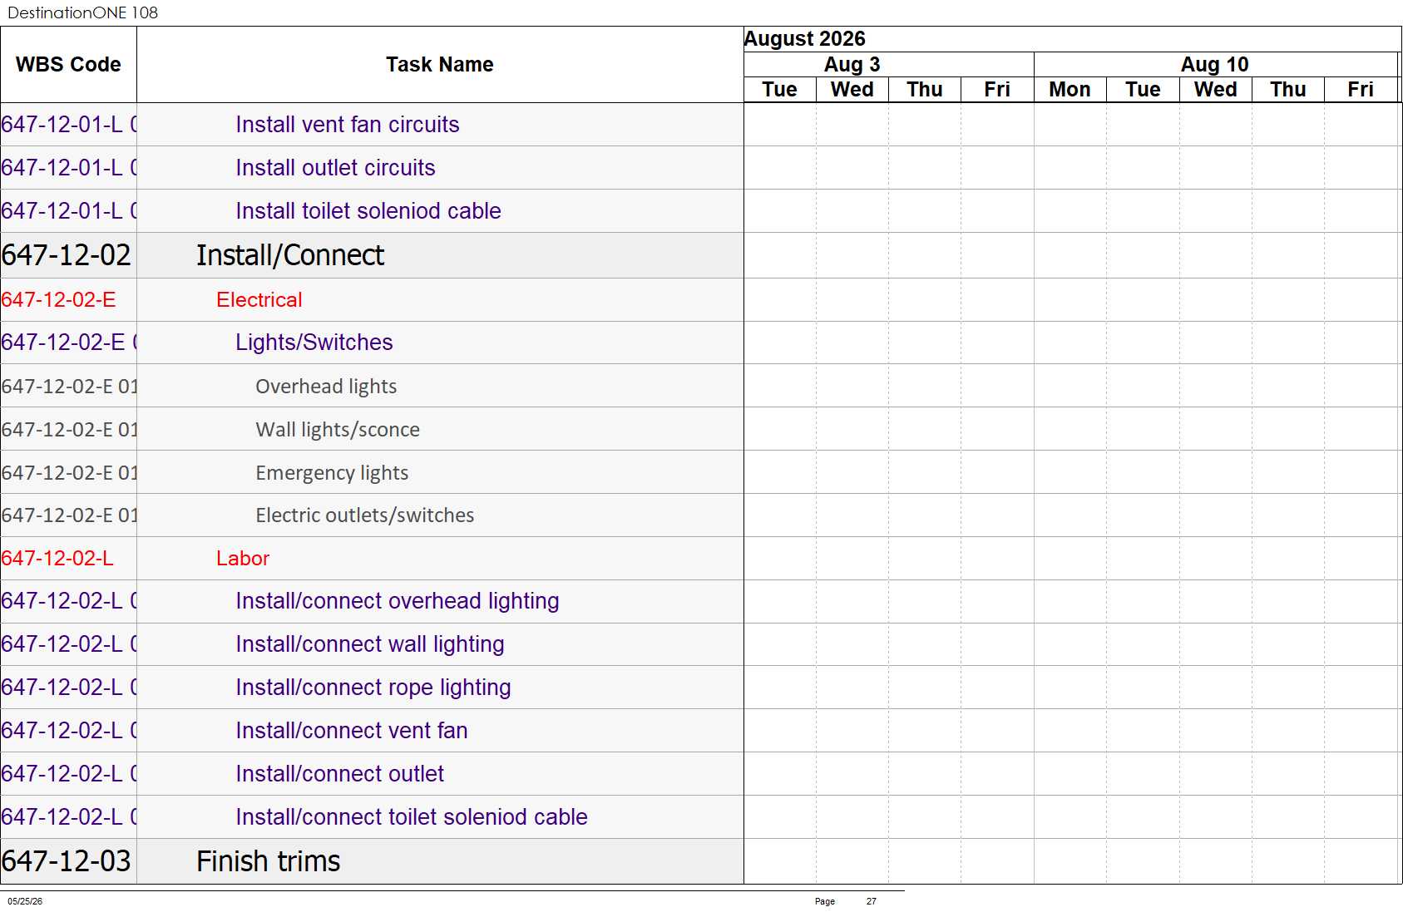Select the Aug 10 week header
Screen dimensions: 1403x912
click(1214, 64)
